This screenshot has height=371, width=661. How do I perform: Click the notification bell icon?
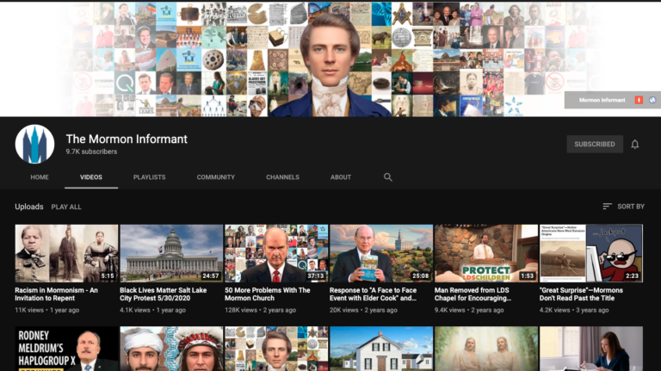click(635, 145)
